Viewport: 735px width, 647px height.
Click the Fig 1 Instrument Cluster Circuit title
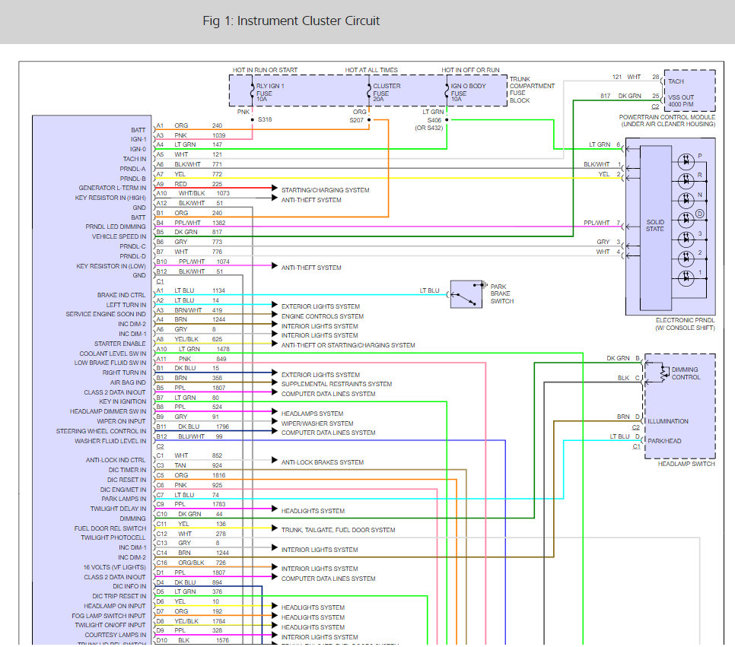coord(291,21)
